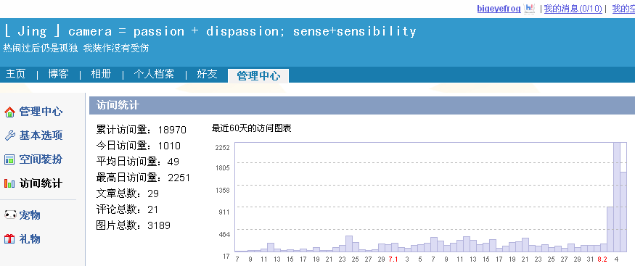Click the tallest bar in visit chart
The width and height of the screenshot is (635, 266).
click(617, 197)
